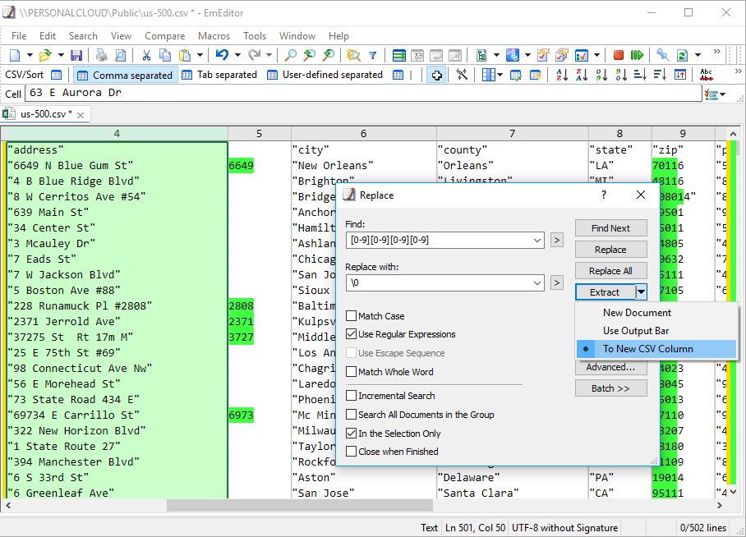The width and height of the screenshot is (746, 537).
Task: Click the green Run macro icon
Action: coord(637,55)
